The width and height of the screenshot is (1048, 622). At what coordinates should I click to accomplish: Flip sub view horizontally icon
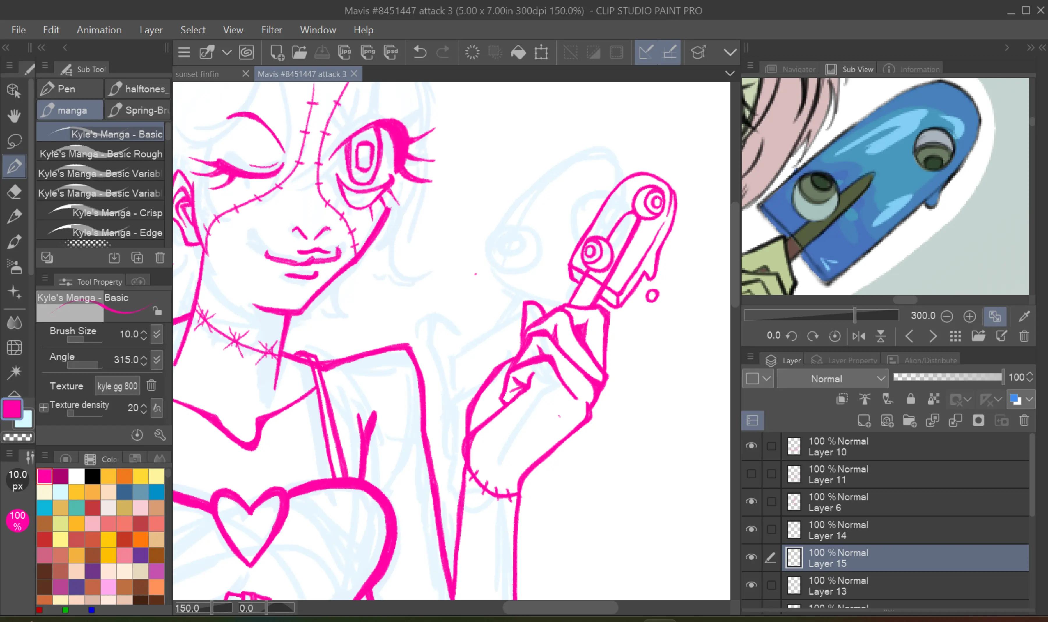[858, 336]
